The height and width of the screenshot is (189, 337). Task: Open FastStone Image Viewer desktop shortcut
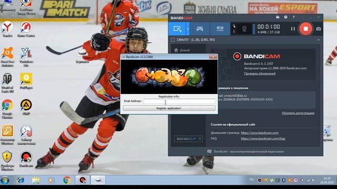[x=26, y=8]
